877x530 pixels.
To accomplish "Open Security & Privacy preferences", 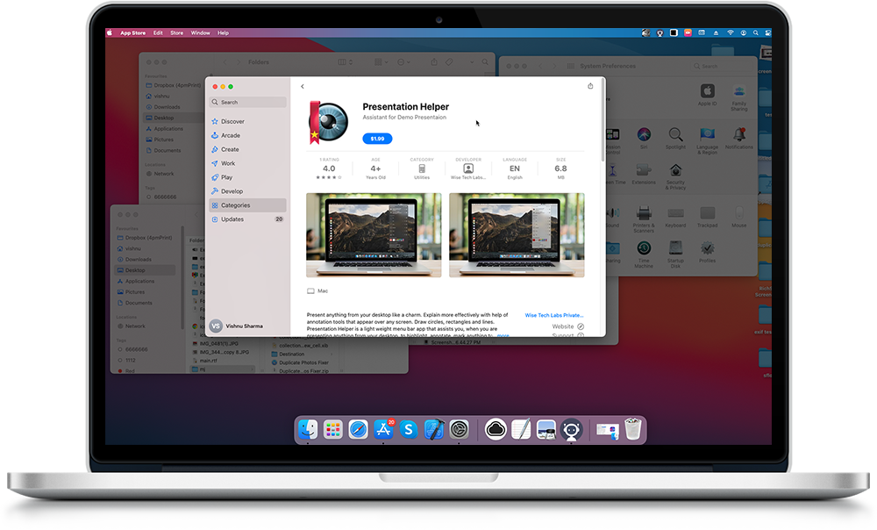I will (x=675, y=176).
